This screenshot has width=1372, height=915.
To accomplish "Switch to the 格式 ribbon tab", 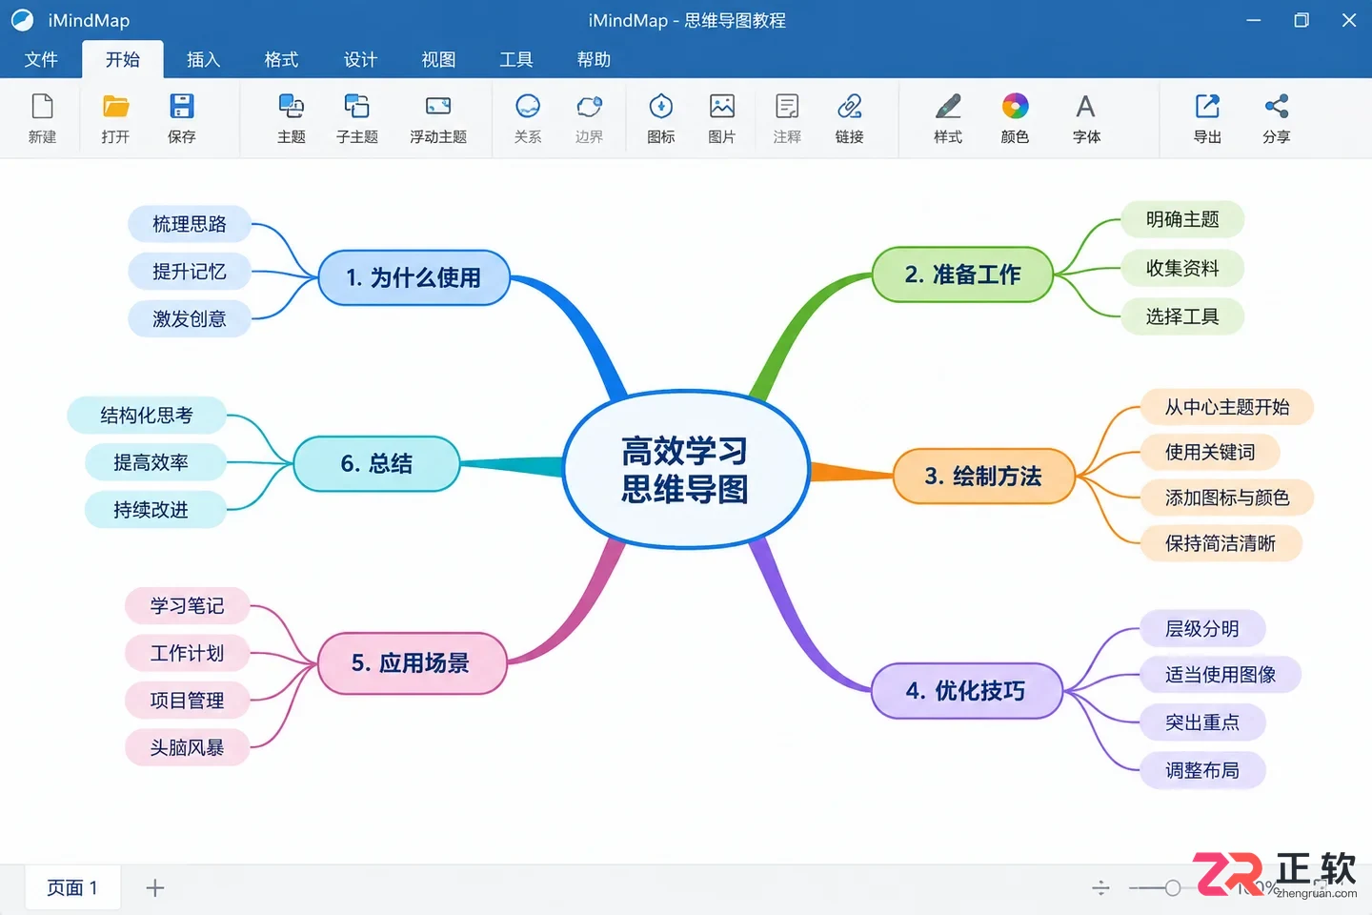I will (x=281, y=59).
